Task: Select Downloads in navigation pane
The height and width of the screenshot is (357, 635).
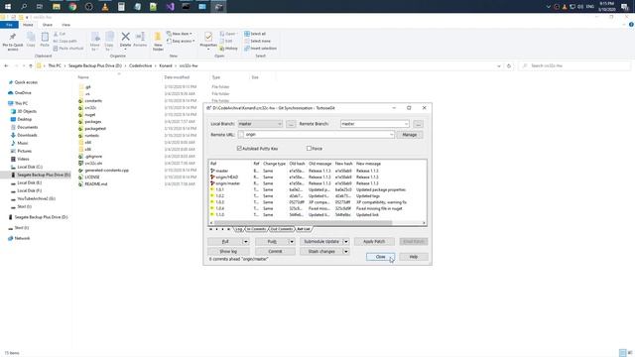Action: point(27,135)
